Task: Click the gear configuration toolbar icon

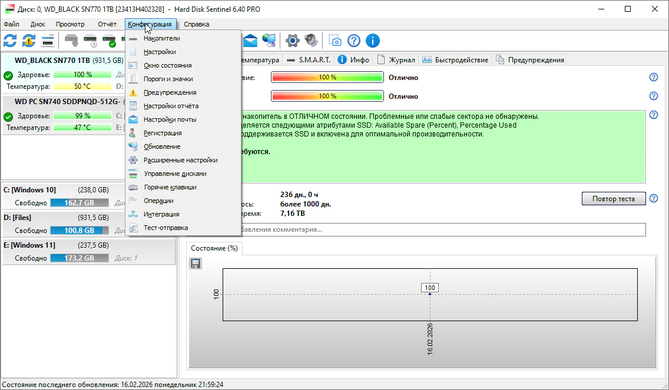Action: 292,41
